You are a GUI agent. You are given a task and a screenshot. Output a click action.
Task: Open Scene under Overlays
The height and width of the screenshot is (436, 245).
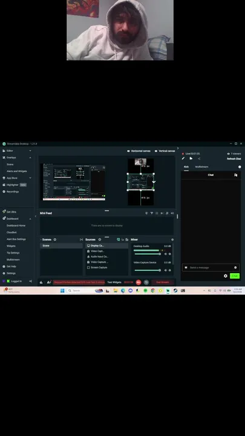[x=10, y=164]
